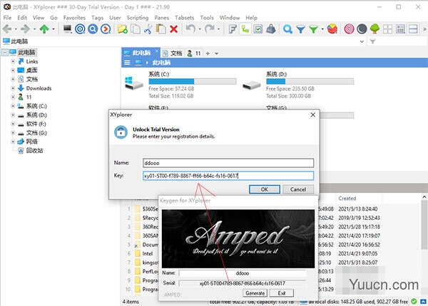Viewport: 428px width, 306px height.
Task: Click the Created column header
Action: pyautogui.click(x=347, y=199)
